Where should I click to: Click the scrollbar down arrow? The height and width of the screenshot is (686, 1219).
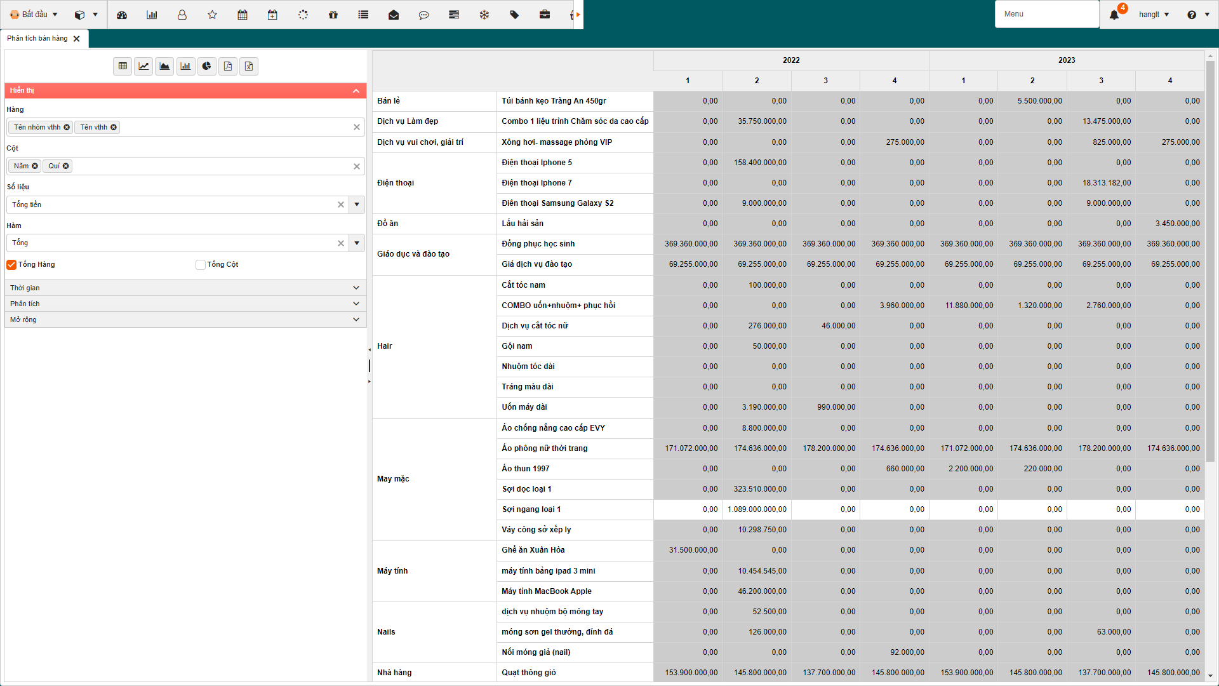1210,676
